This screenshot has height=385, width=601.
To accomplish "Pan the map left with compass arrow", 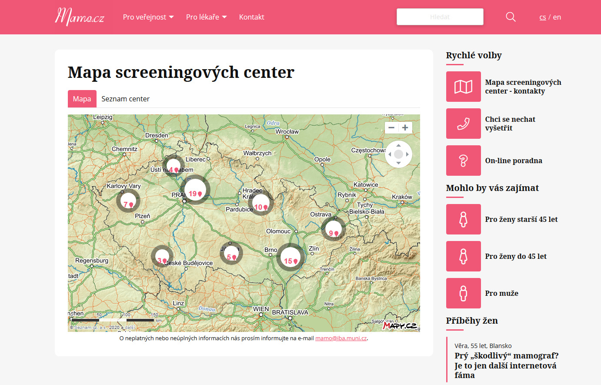I will (390, 154).
